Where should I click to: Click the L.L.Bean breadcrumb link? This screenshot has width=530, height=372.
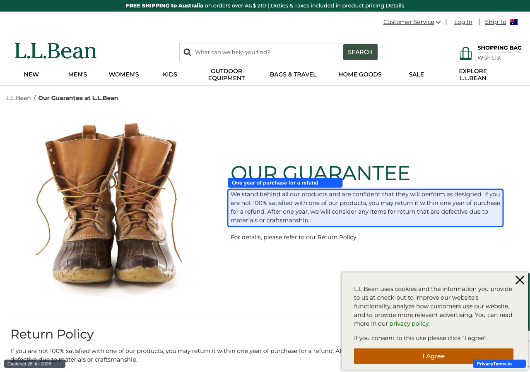click(x=19, y=98)
